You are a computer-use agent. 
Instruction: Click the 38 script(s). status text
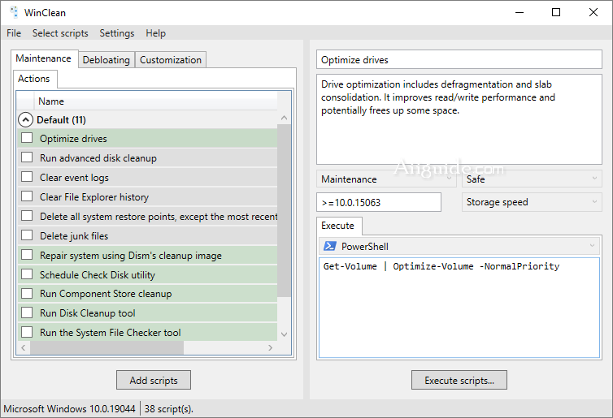pyautogui.click(x=169, y=408)
